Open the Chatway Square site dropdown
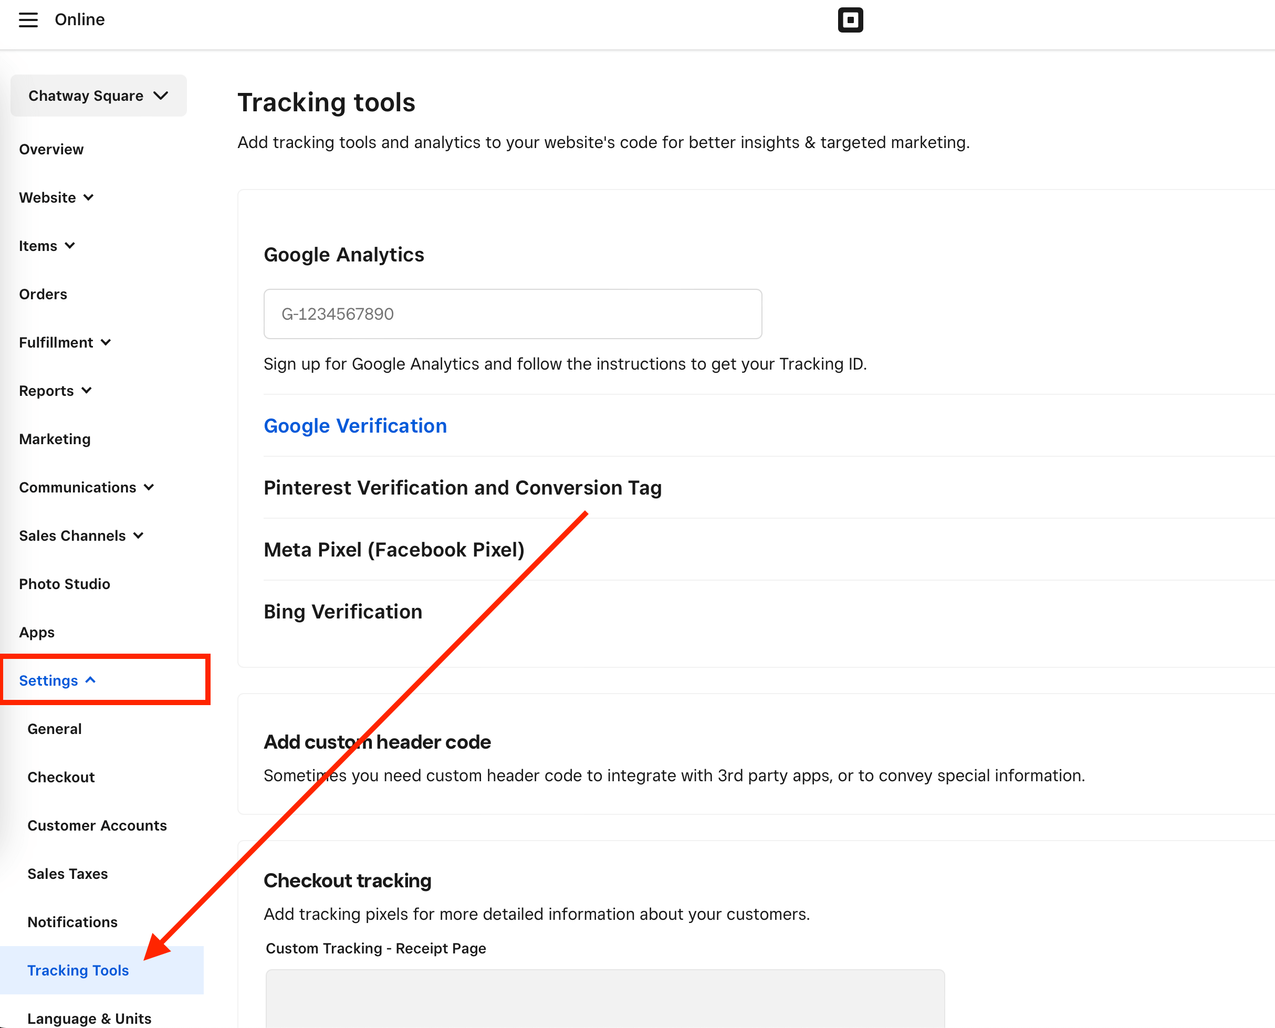The width and height of the screenshot is (1275, 1028). [98, 96]
